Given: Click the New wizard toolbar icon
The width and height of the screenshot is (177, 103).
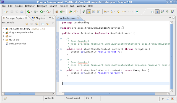Looking at the screenshot, I should (5, 12).
